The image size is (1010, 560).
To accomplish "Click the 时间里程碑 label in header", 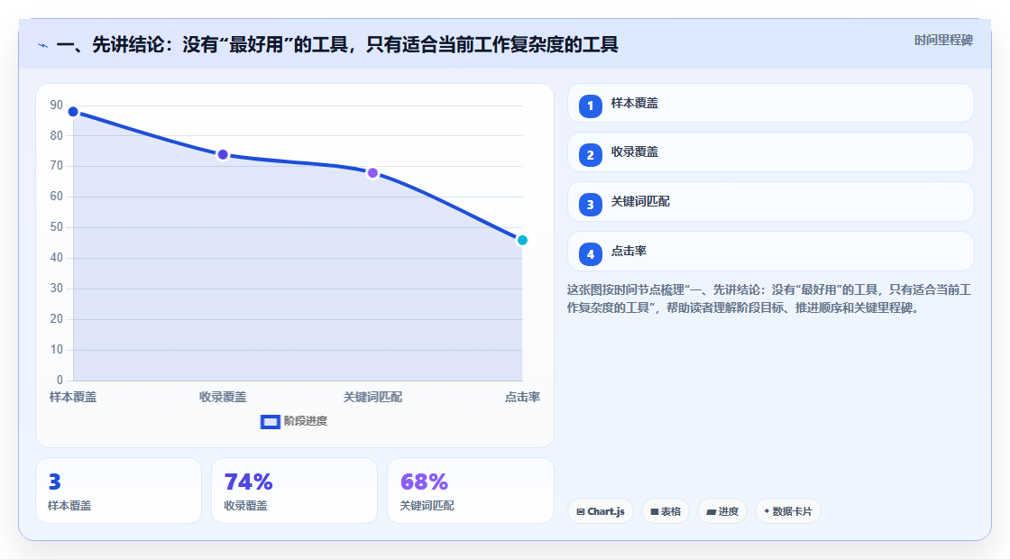I will point(943,41).
